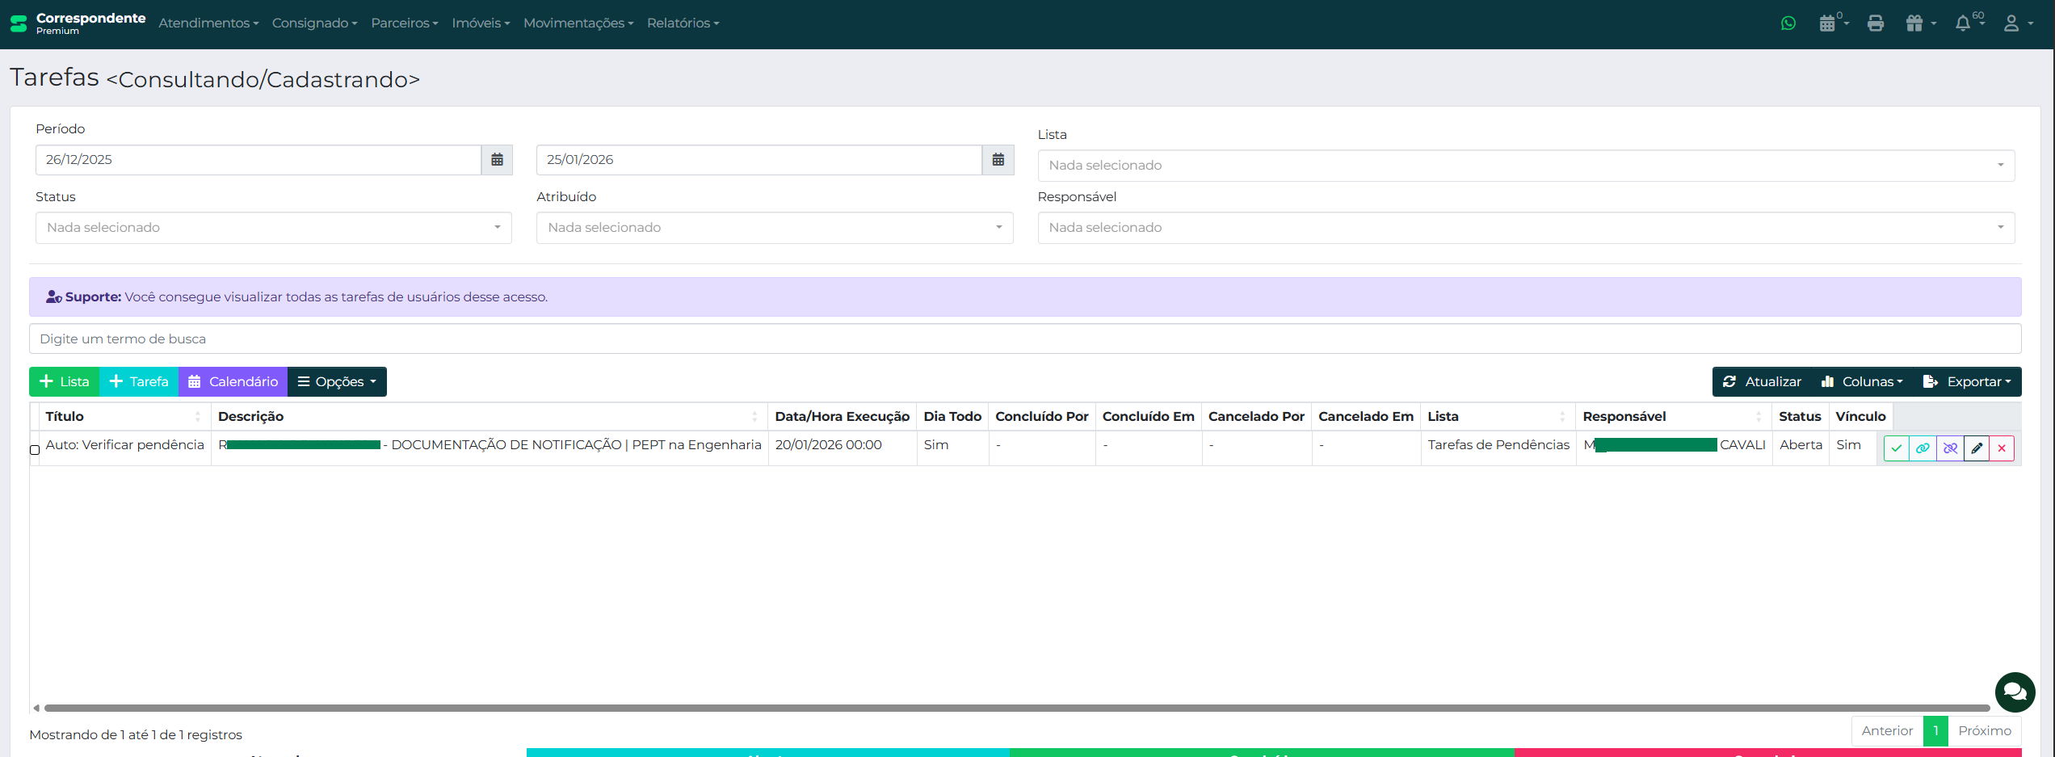The width and height of the screenshot is (2055, 757).
Task: Open the Colunas dropdown
Action: pyautogui.click(x=1862, y=382)
